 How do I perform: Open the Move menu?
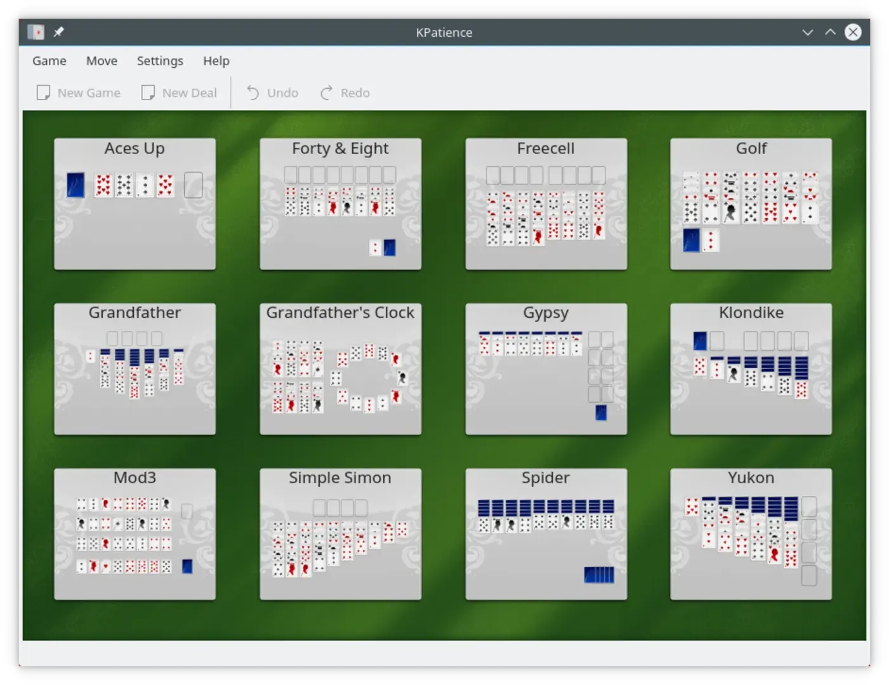[102, 61]
